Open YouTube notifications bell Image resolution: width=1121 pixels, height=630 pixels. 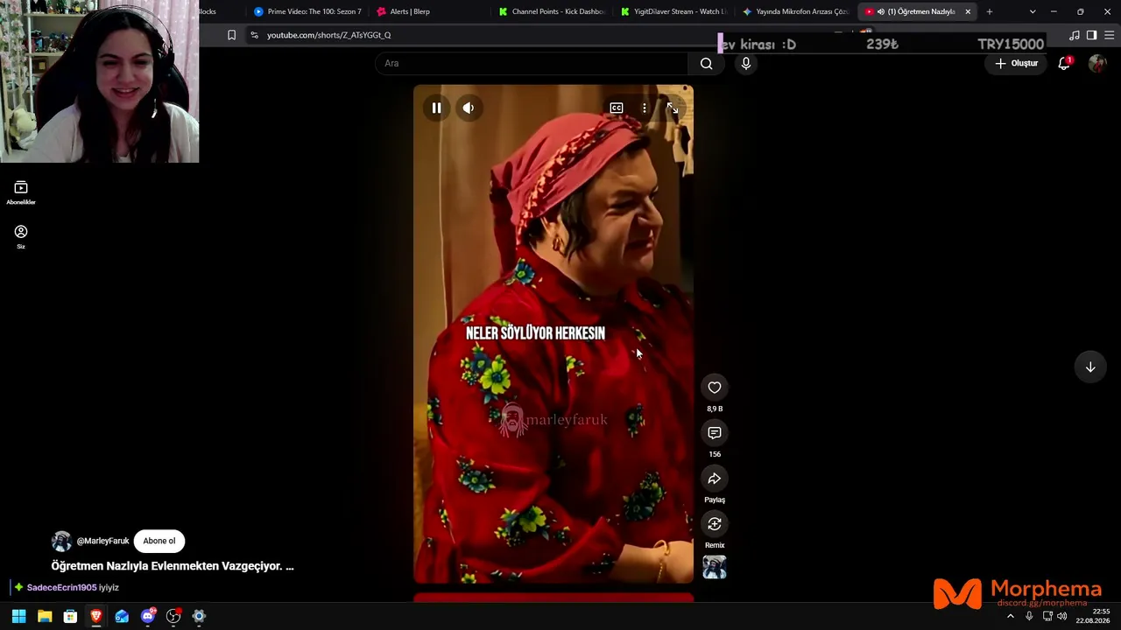(x=1064, y=63)
